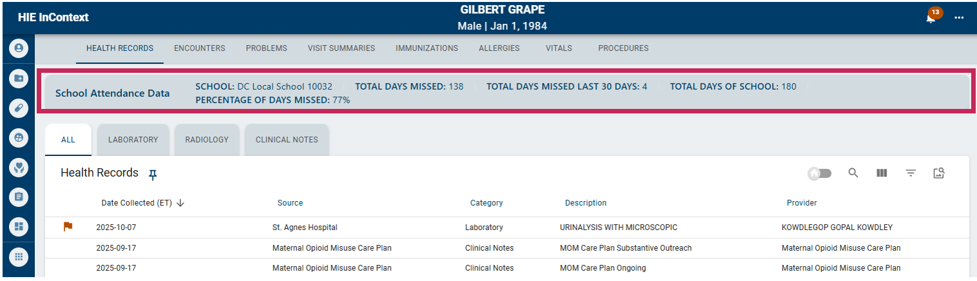Sort by Date Collected arrow
The width and height of the screenshot is (977, 281).
click(180, 203)
